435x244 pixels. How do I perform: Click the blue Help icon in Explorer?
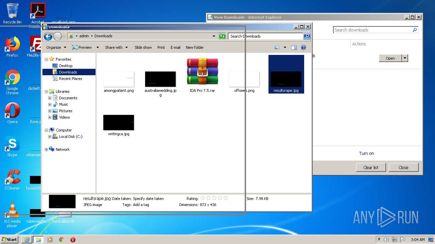point(303,47)
